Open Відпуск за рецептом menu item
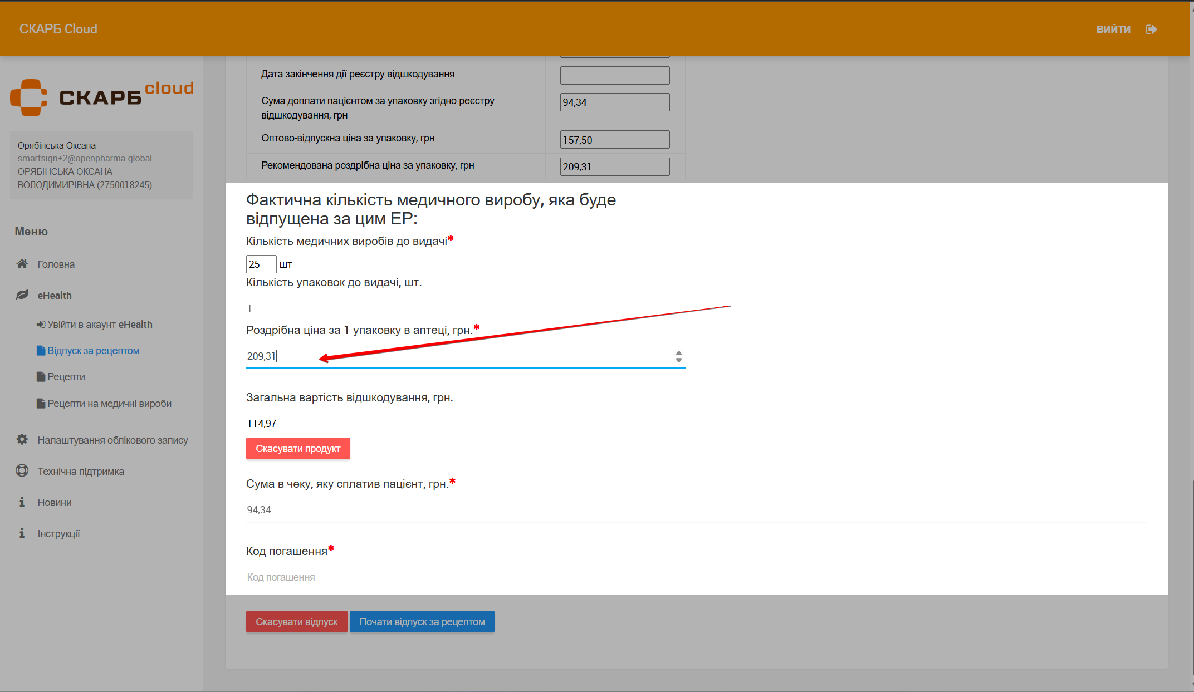1194x692 pixels. pos(93,351)
